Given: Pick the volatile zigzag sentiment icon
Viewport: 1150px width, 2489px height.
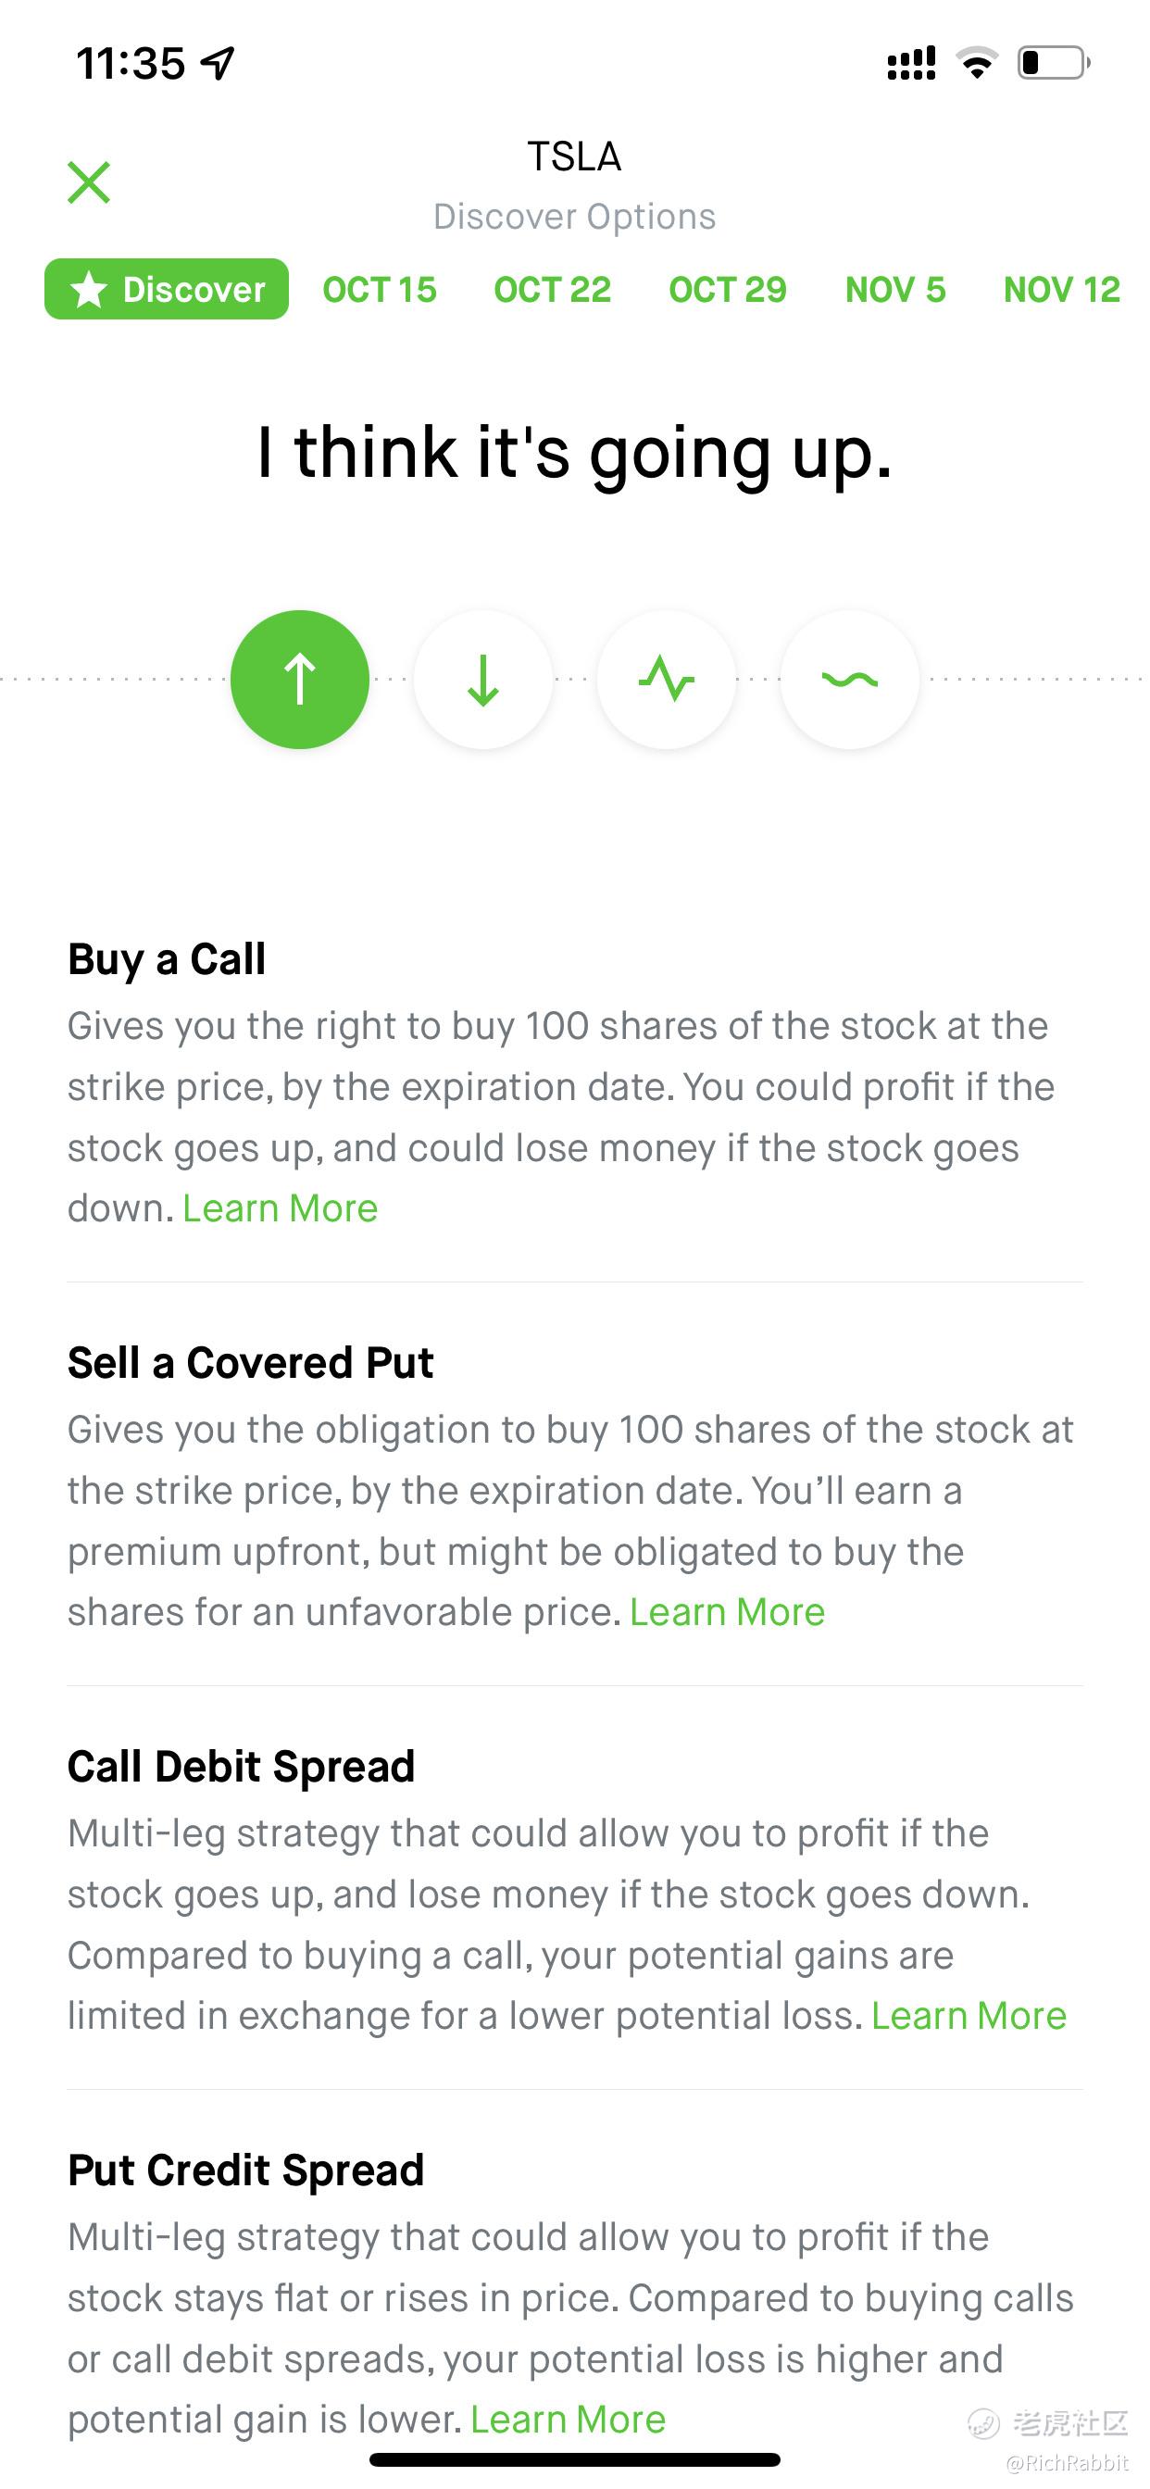Looking at the screenshot, I should (667, 680).
